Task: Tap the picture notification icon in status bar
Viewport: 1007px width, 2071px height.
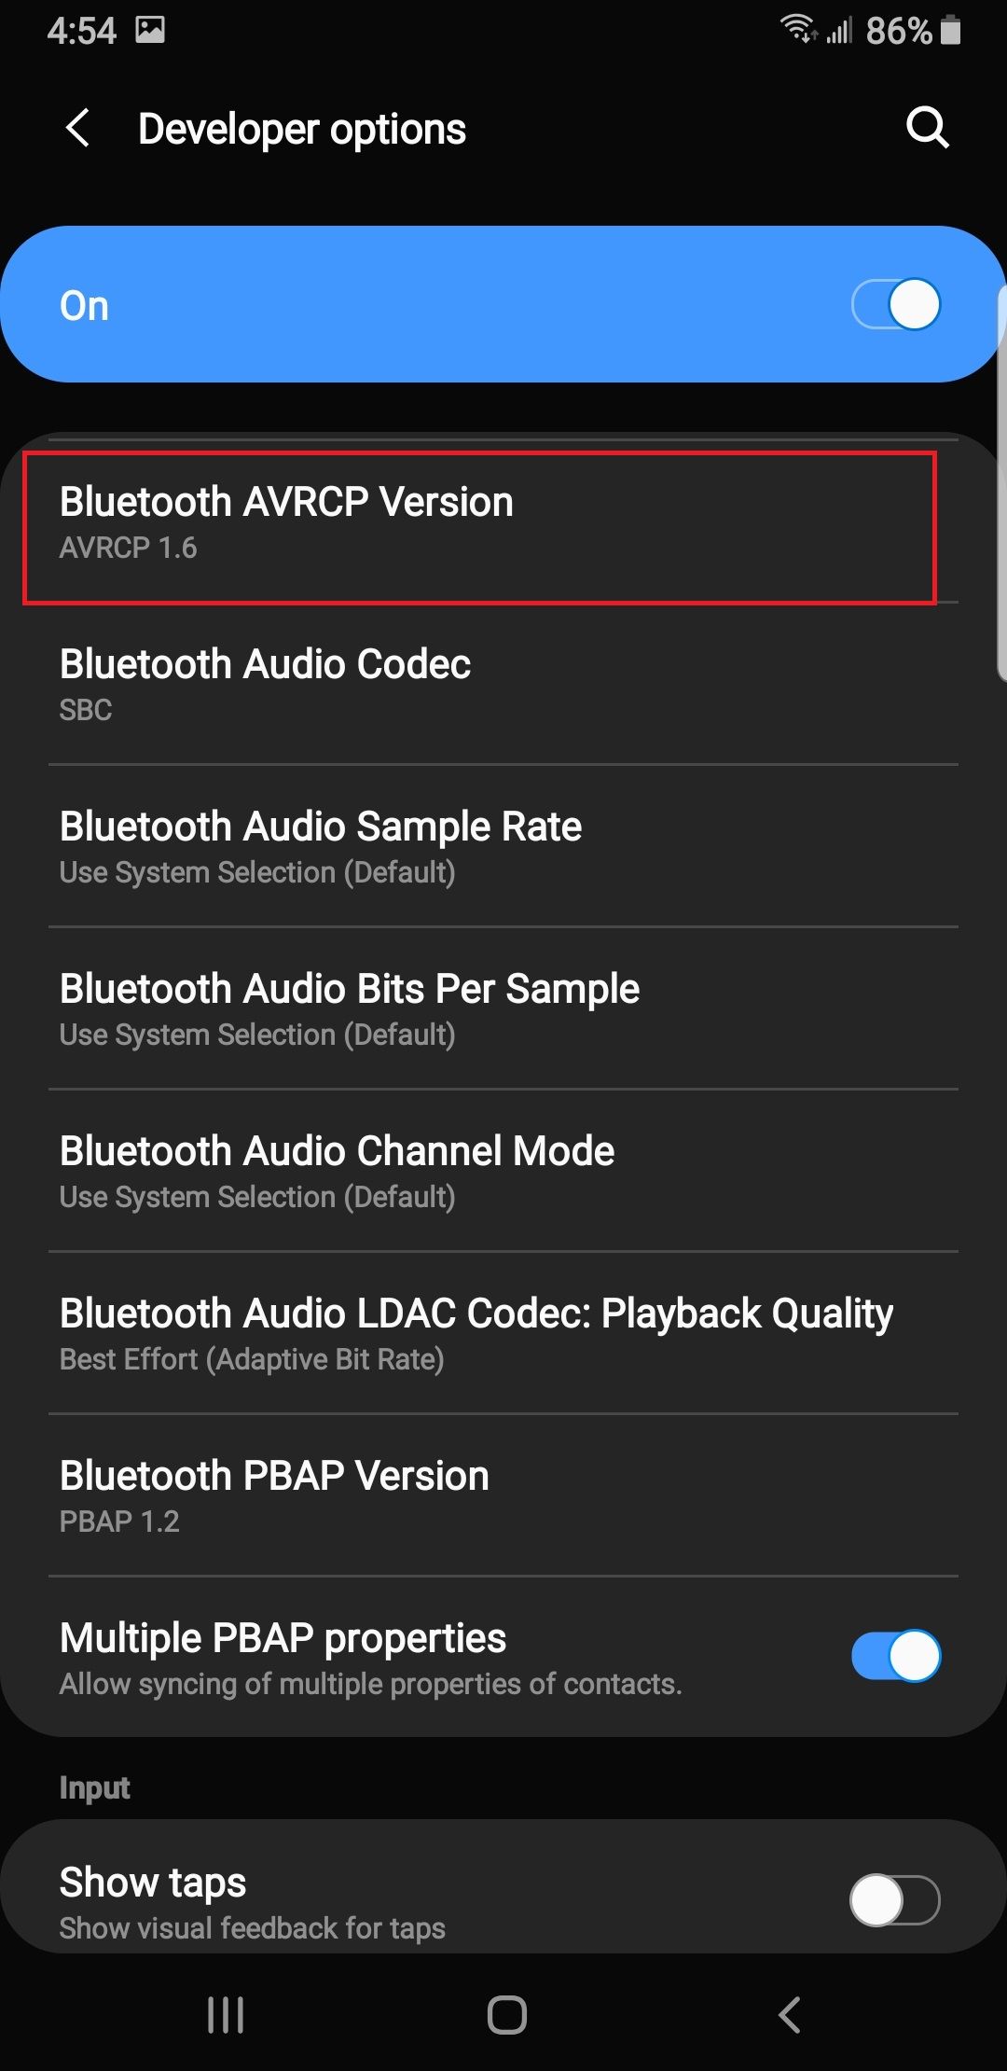Action: (x=150, y=31)
